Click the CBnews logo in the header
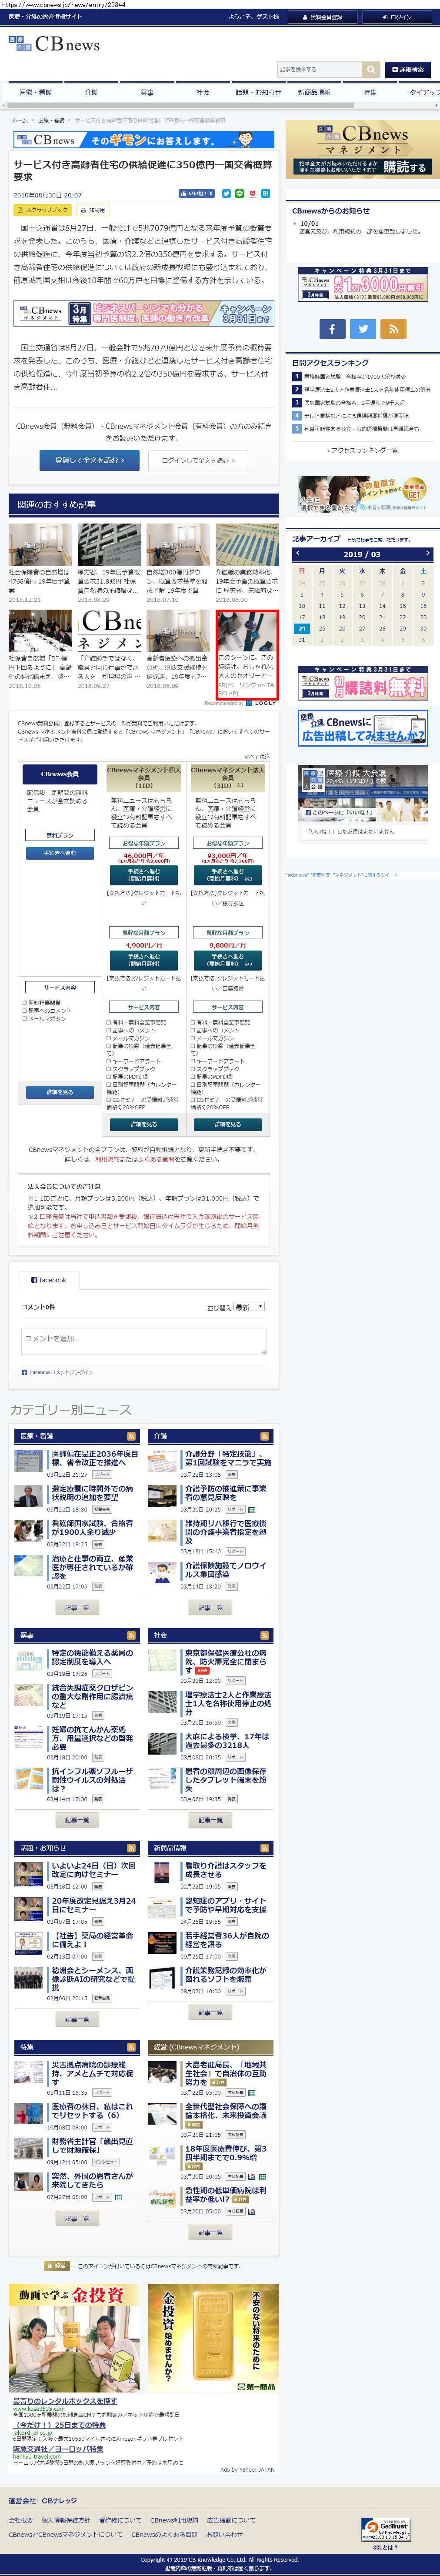Screen dimensions: 440x2576 tap(54, 43)
